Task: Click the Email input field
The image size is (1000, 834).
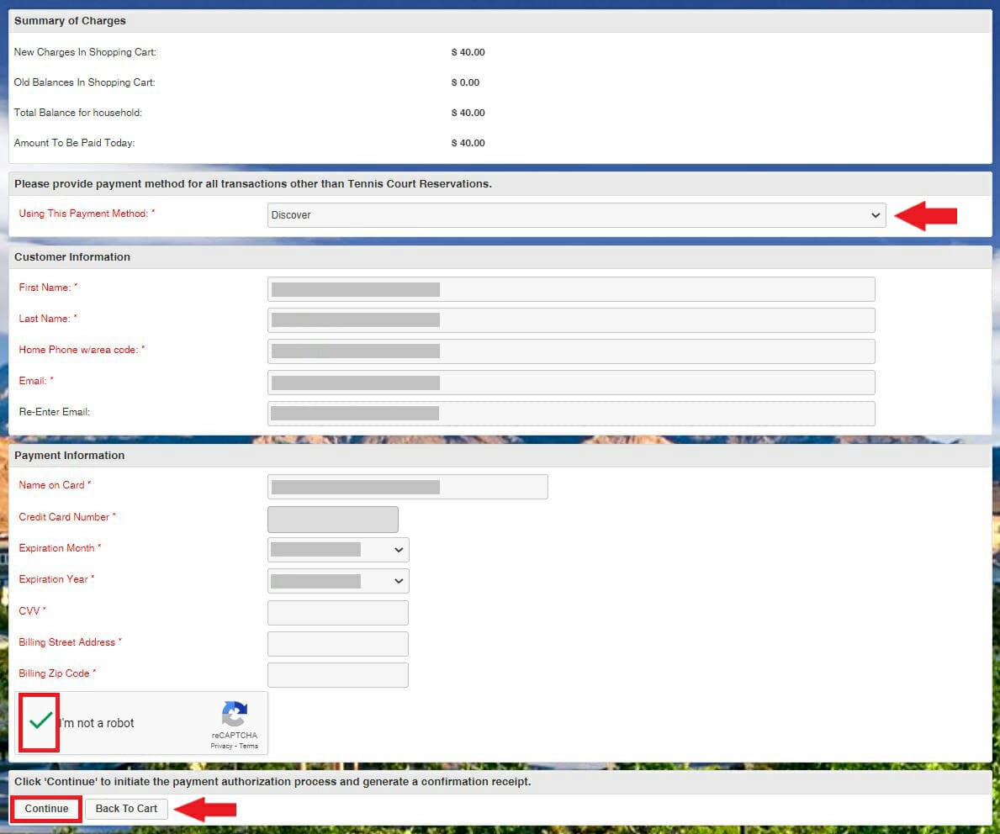Action: click(571, 383)
